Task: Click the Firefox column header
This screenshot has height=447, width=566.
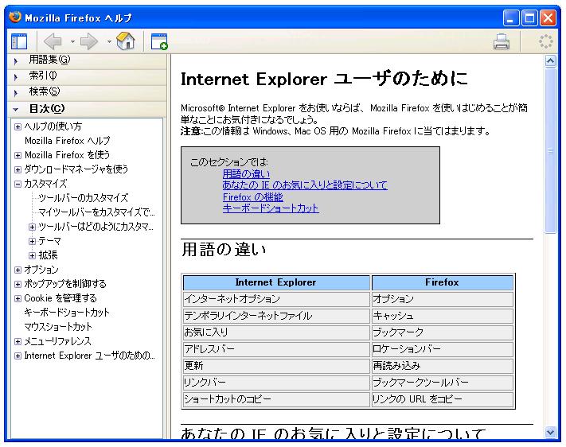Action: point(443,282)
